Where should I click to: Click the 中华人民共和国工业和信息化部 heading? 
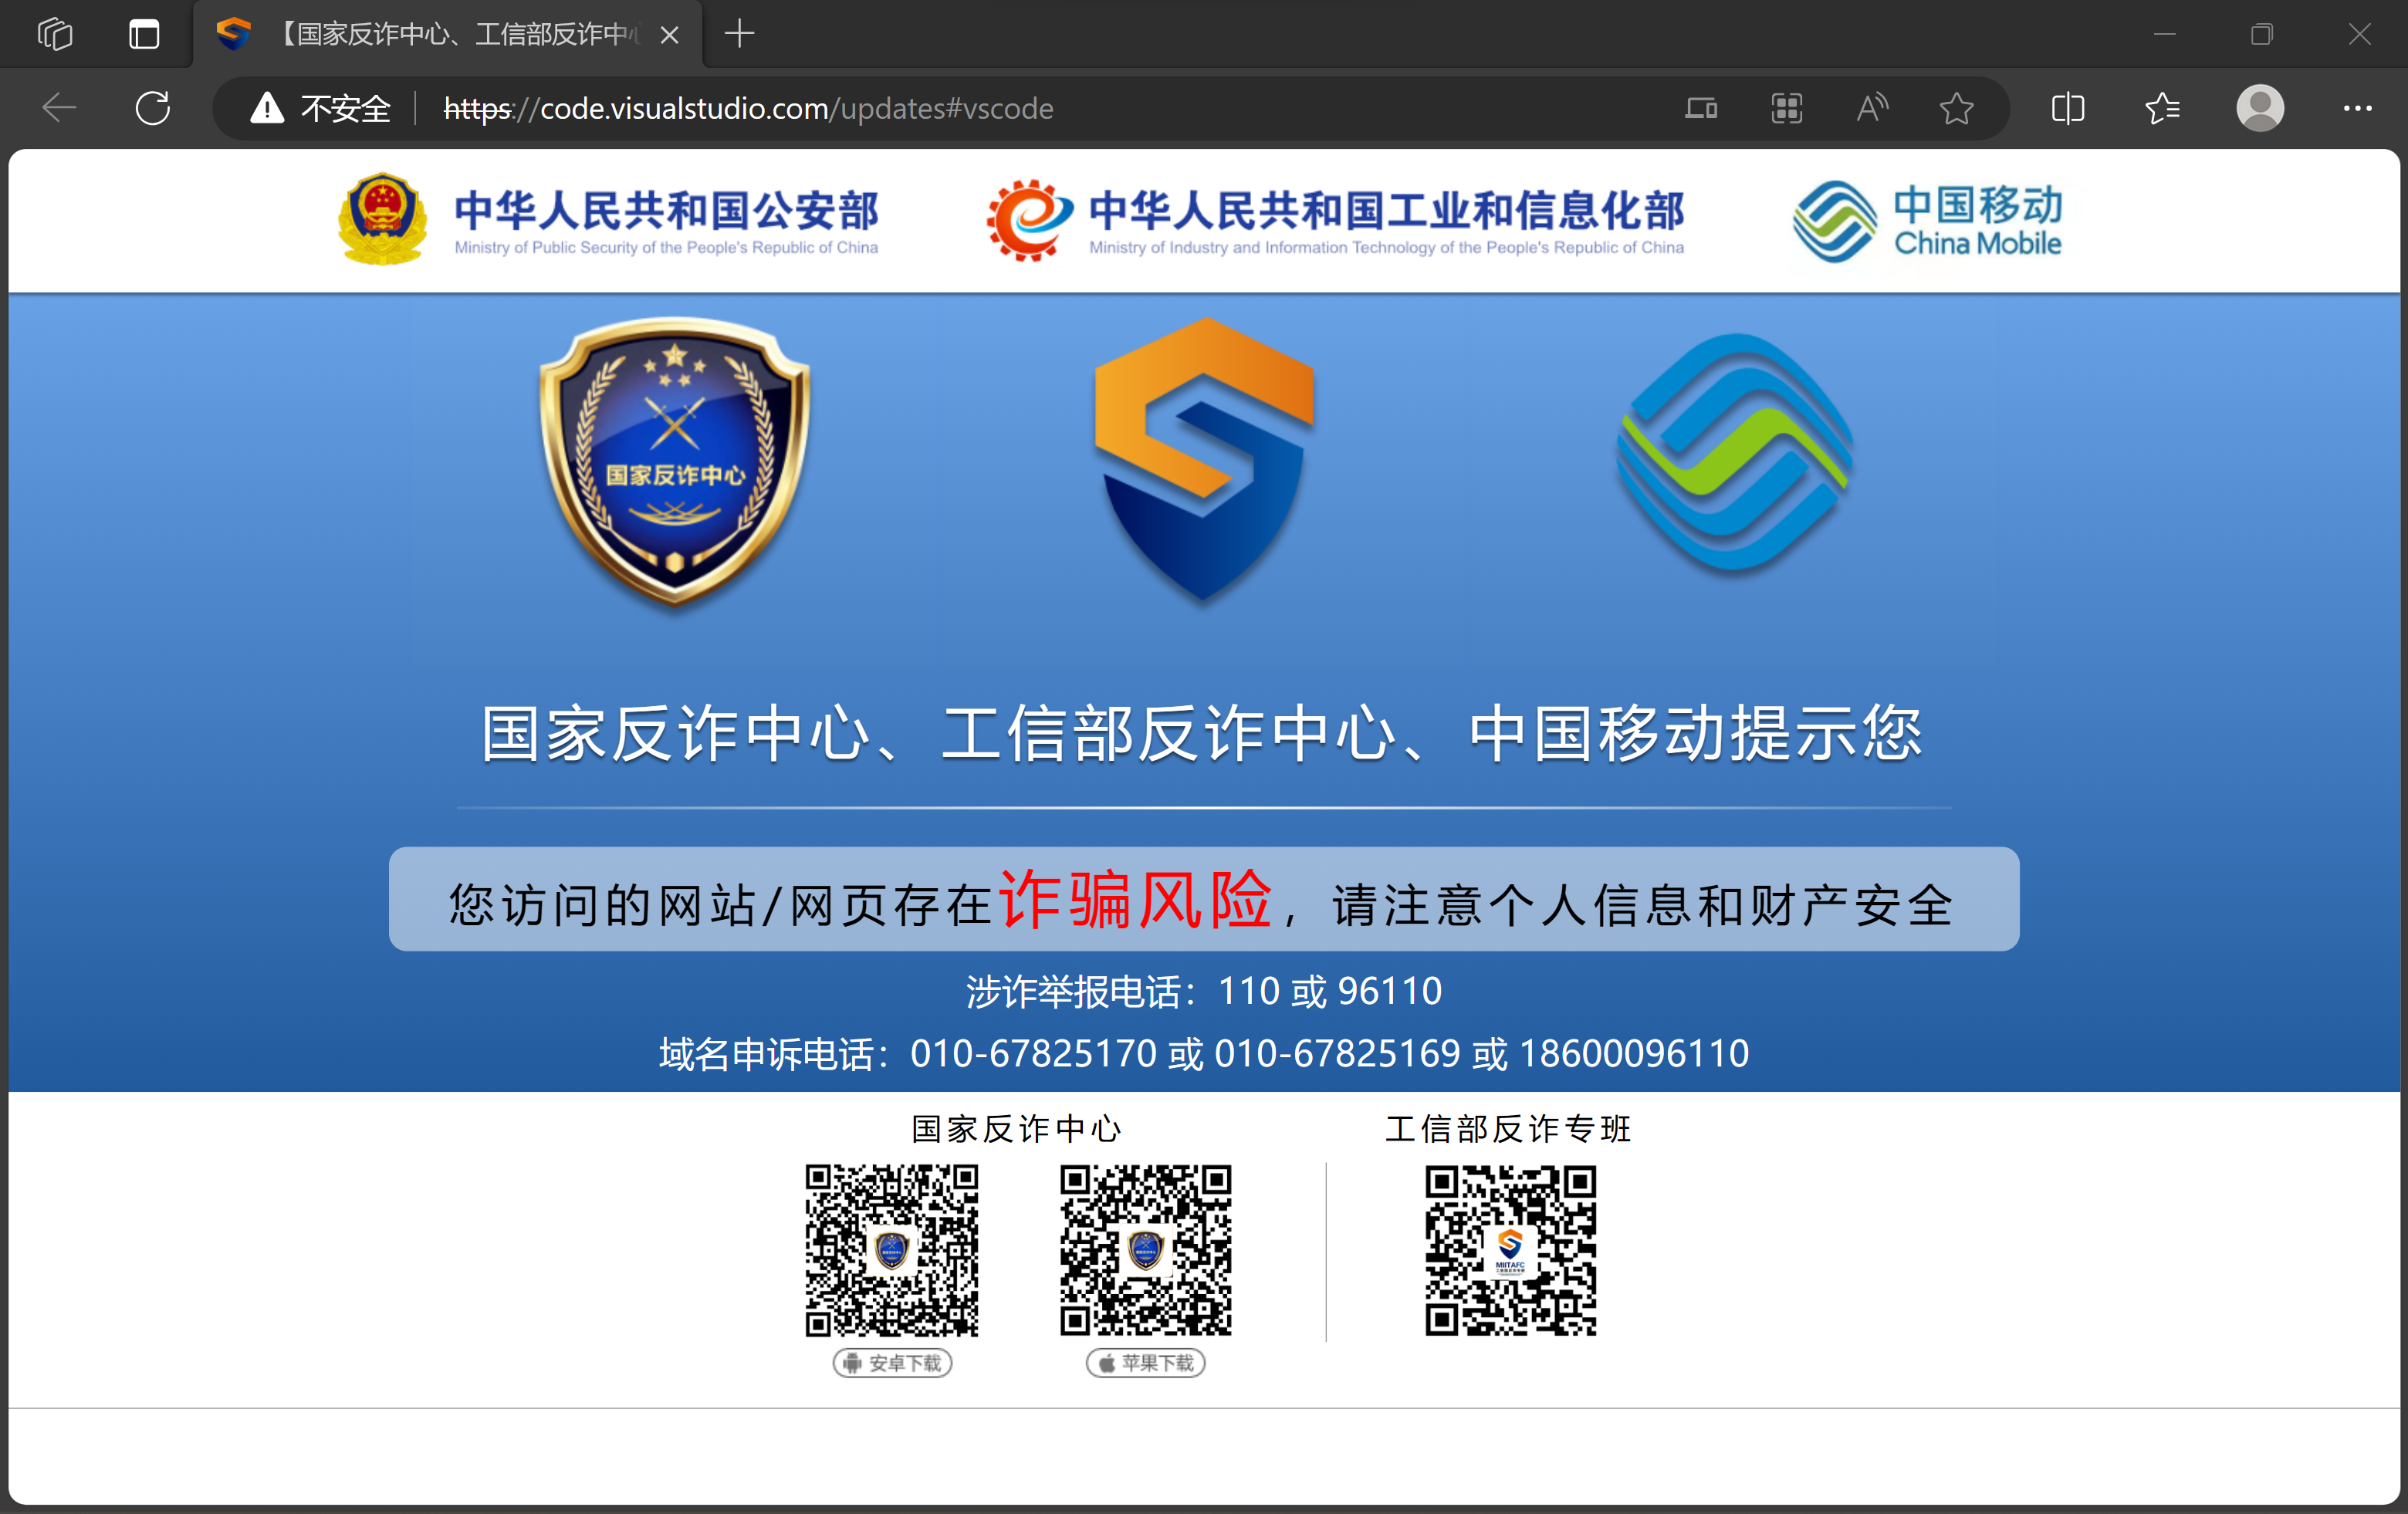(1386, 209)
